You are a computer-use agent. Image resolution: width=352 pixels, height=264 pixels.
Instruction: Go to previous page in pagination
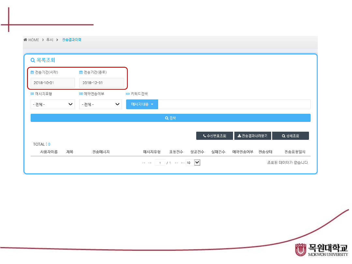(x=150, y=163)
